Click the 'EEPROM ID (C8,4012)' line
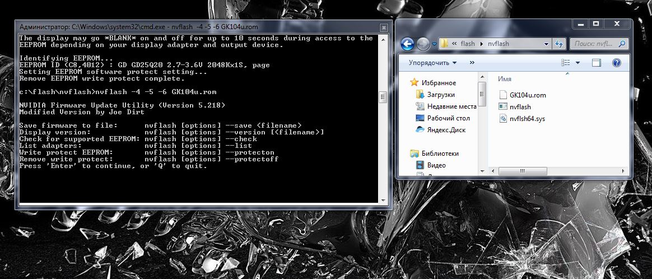 (145, 66)
